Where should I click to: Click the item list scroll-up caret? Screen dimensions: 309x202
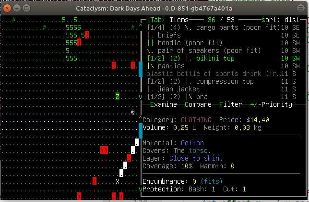141,25
